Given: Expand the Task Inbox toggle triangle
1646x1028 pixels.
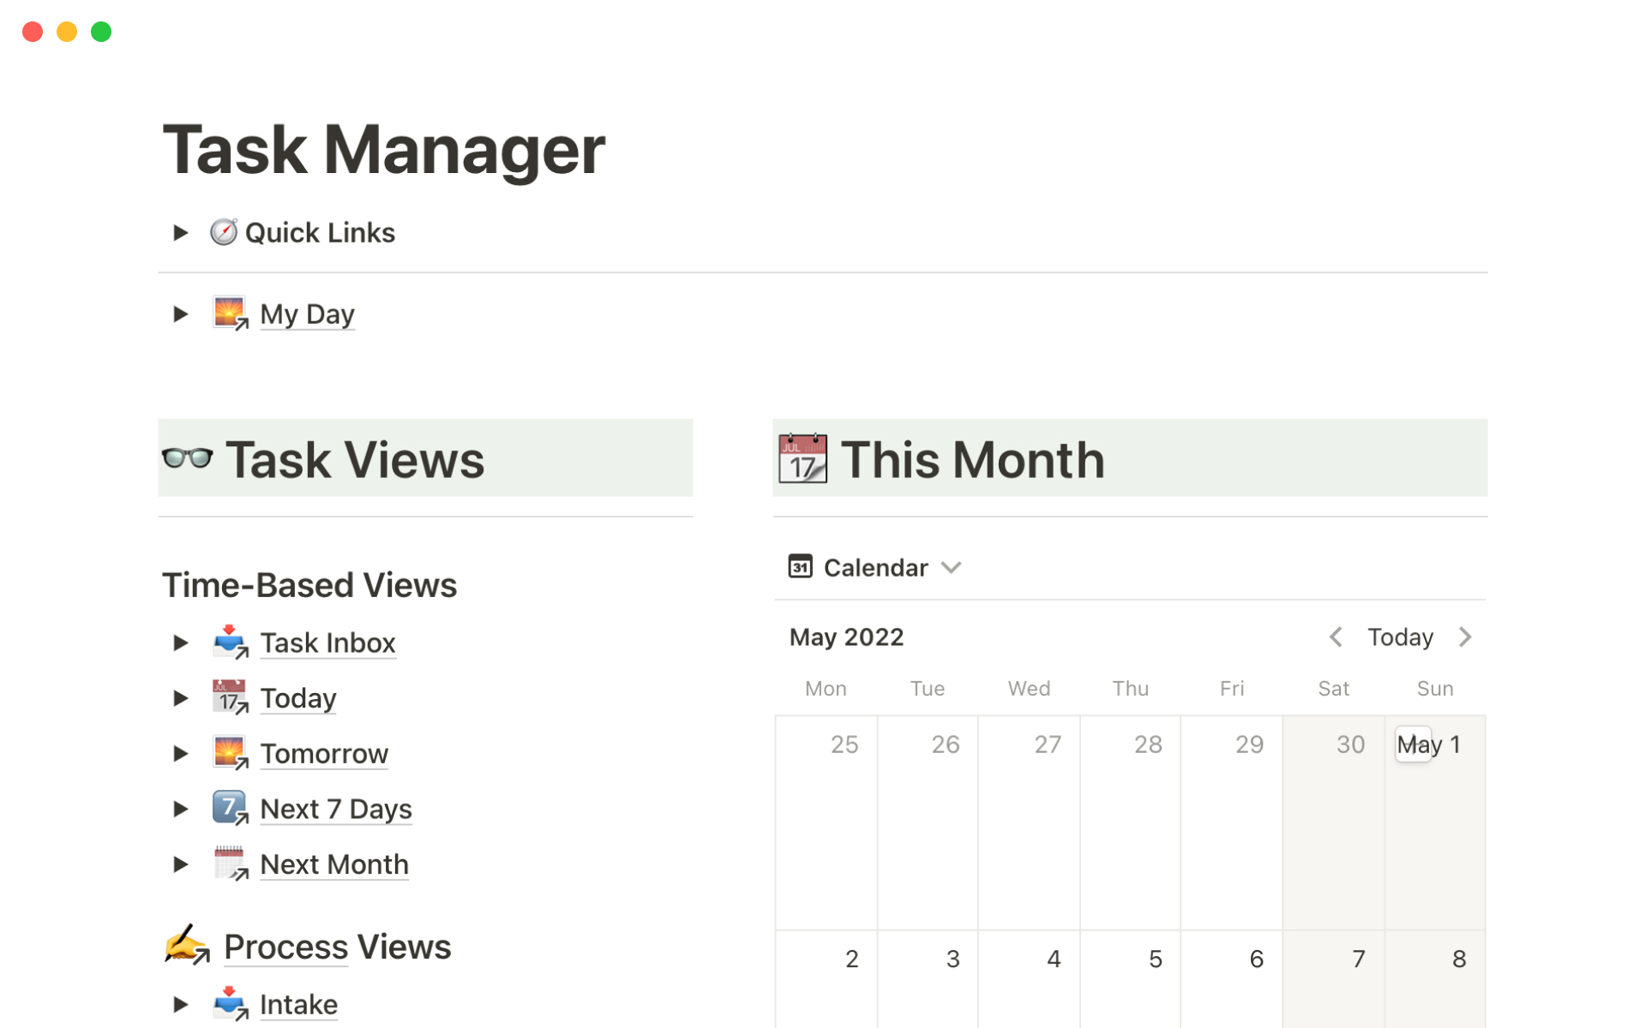Looking at the screenshot, I should tap(180, 642).
